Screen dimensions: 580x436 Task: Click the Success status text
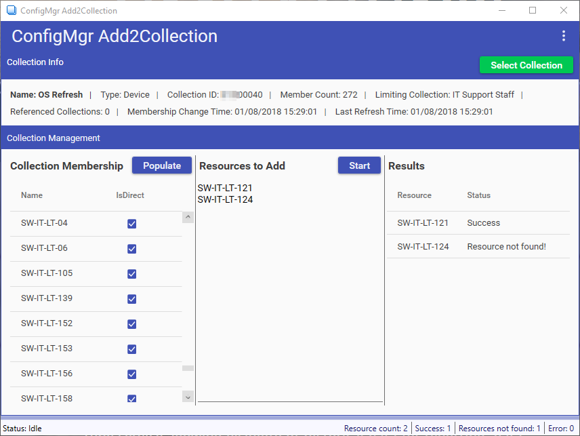(x=484, y=223)
